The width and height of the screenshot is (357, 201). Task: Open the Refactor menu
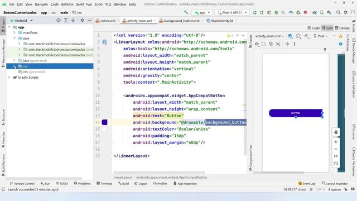tap(67, 4)
